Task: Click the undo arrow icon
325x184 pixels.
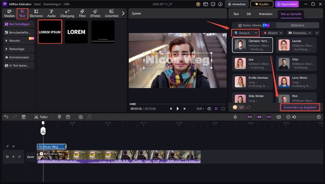Action: click(6, 117)
